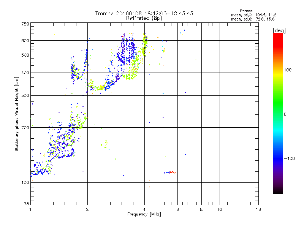Click the '[deg]' colorbar label
The height and width of the screenshot is (228, 304).
click(279, 30)
